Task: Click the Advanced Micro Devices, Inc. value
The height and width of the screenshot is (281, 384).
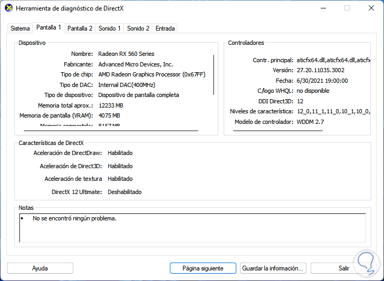Action: point(136,64)
